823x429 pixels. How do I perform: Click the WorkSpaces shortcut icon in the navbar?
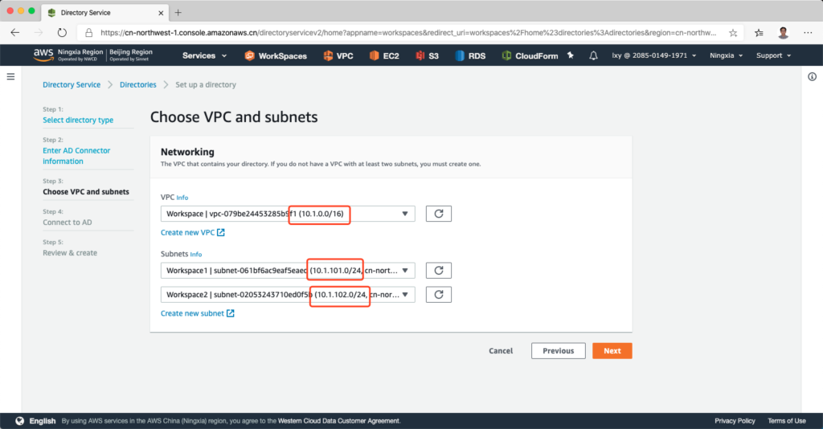tap(250, 55)
